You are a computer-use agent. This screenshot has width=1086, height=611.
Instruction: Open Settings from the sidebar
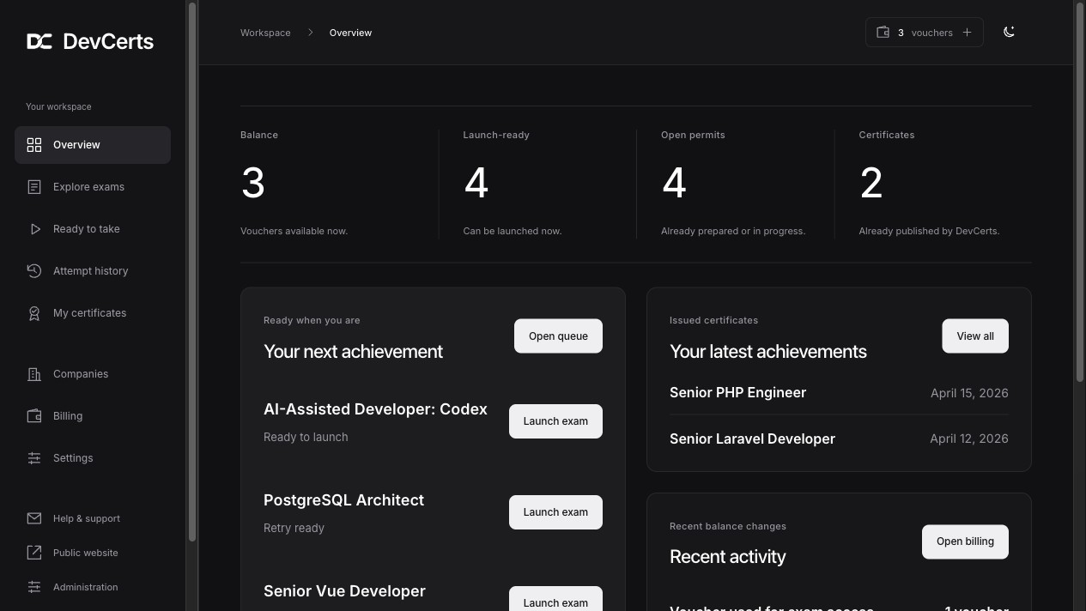93,458
